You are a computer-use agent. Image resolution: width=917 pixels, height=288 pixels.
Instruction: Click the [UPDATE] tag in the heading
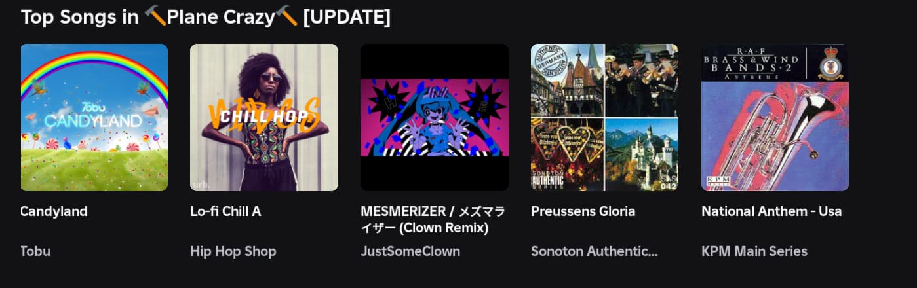point(347,17)
